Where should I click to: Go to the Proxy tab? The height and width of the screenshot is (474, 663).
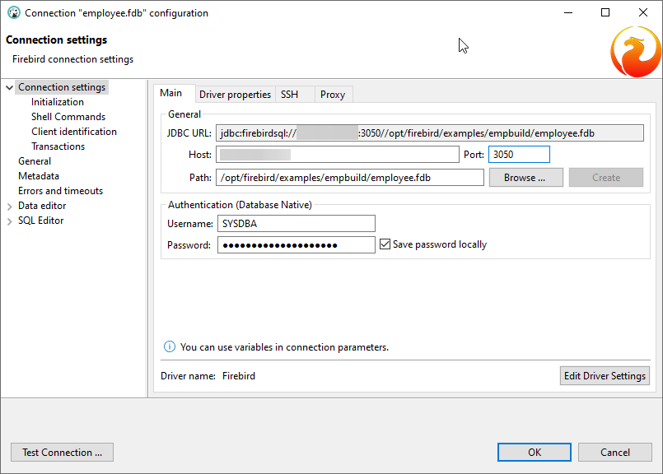click(333, 95)
